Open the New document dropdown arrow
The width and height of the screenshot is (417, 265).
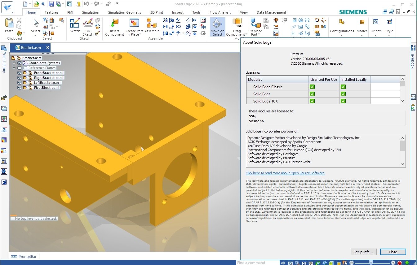(30, 4)
